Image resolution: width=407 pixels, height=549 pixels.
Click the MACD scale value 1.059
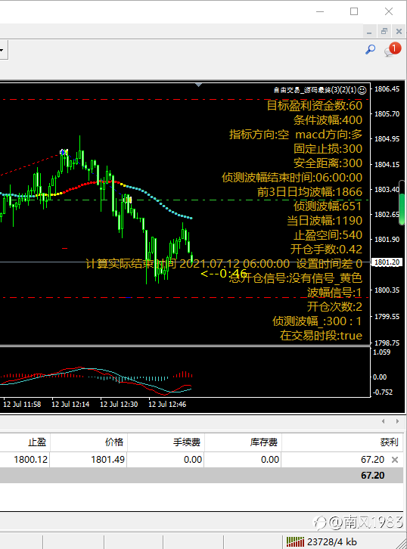click(x=381, y=352)
